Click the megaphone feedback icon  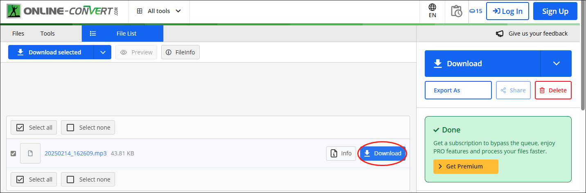(x=500, y=34)
